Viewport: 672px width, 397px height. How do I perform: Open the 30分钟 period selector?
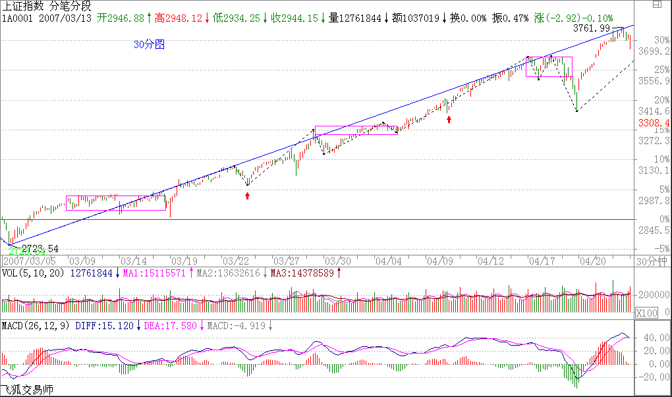coord(652,261)
